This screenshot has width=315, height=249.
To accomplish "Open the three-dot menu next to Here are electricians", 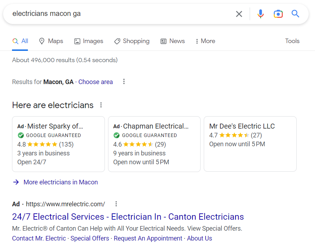I will pos(101,105).
